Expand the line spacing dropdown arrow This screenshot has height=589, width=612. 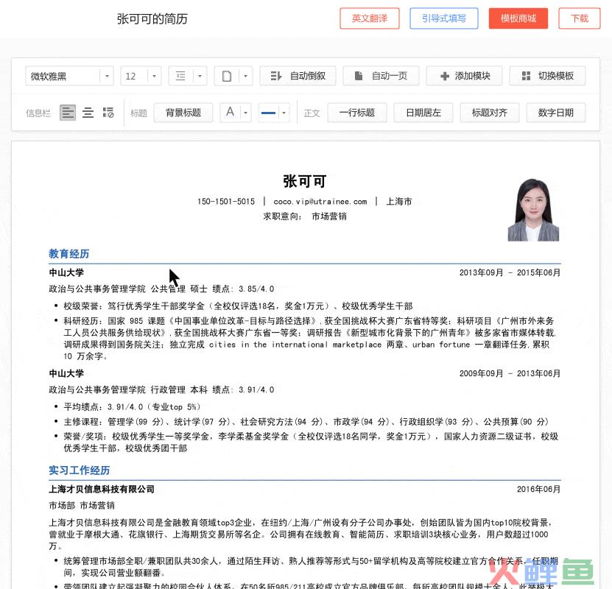[200, 76]
